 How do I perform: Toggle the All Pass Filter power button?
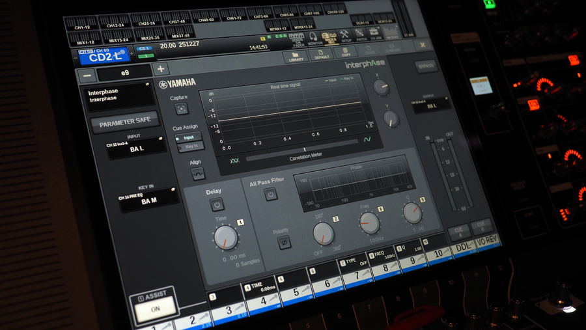(271, 194)
